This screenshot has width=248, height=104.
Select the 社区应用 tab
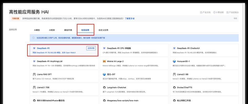tap(85, 30)
